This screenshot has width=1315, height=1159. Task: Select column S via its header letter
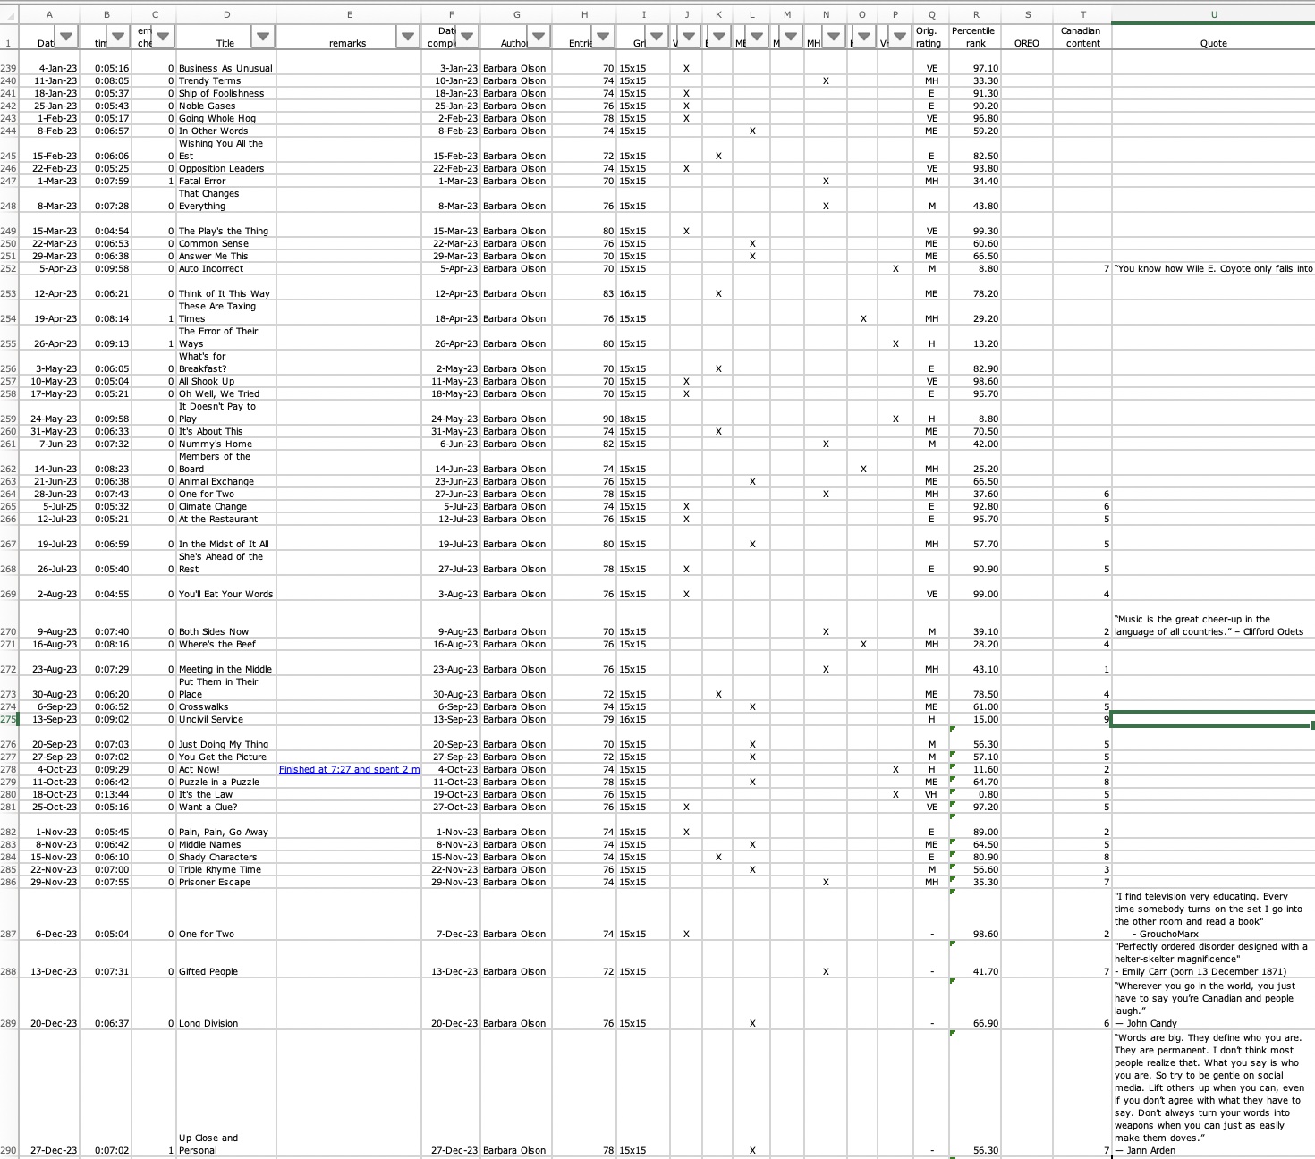pyautogui.click(x=1027, y=14)
